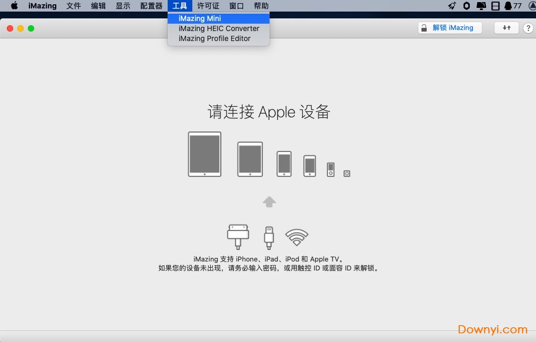This screenshot has width=536, height=342.
Task: Open the display monitor menu bar icon
Action: point(481,6)
